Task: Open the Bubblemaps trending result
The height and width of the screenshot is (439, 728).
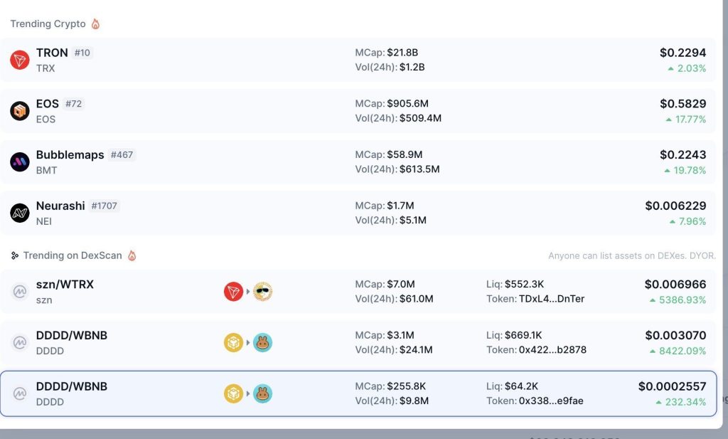Action: 358,162
